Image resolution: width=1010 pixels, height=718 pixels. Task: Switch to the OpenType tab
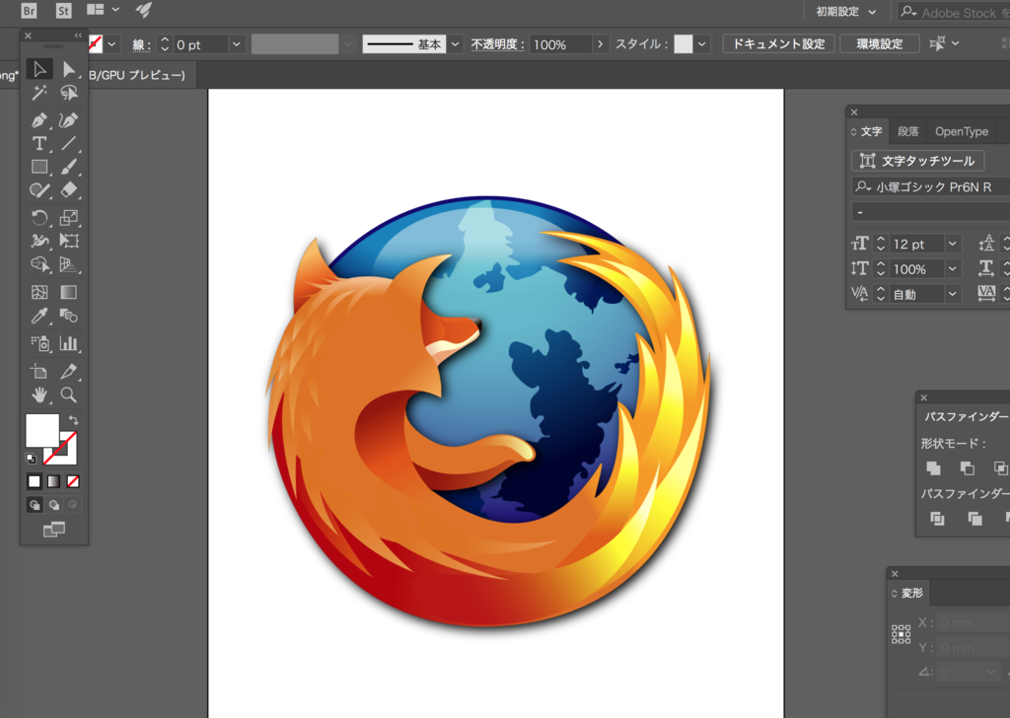[961, 131]
